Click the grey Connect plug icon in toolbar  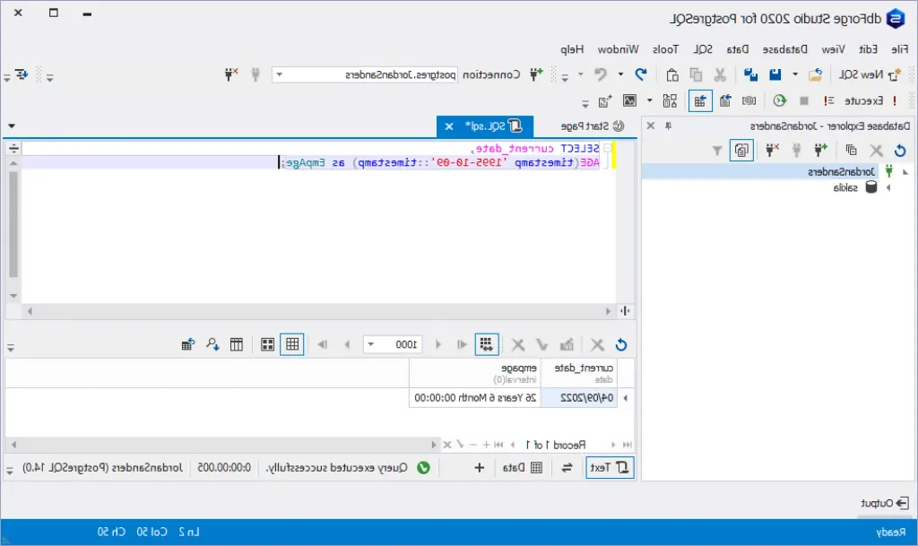tap(255, 75)
